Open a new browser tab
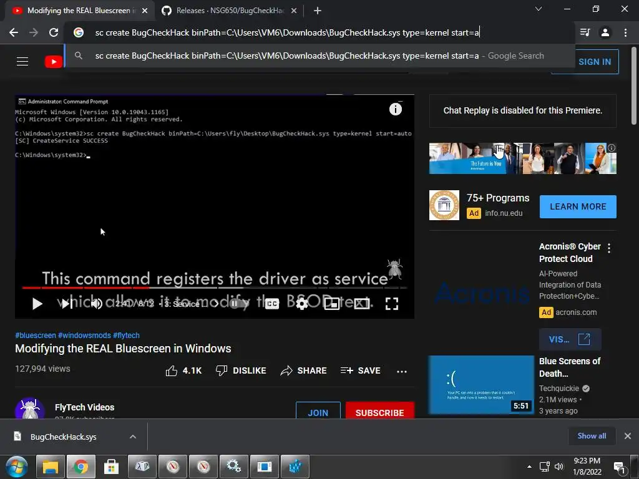 [318, 11]
